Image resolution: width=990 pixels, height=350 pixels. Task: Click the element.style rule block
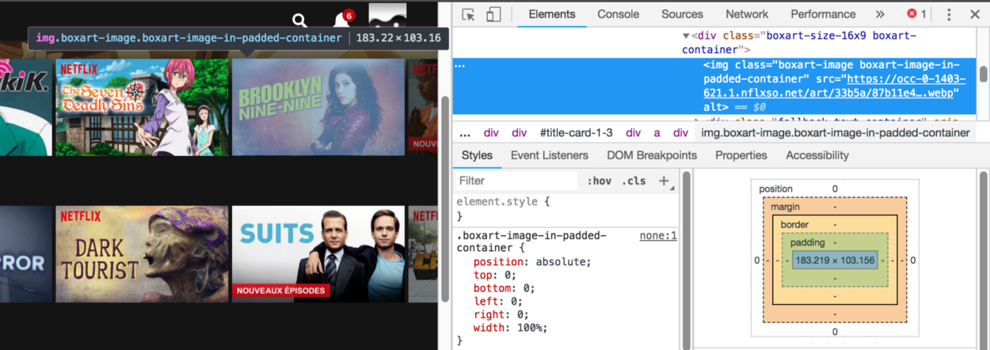click(565, 209)
